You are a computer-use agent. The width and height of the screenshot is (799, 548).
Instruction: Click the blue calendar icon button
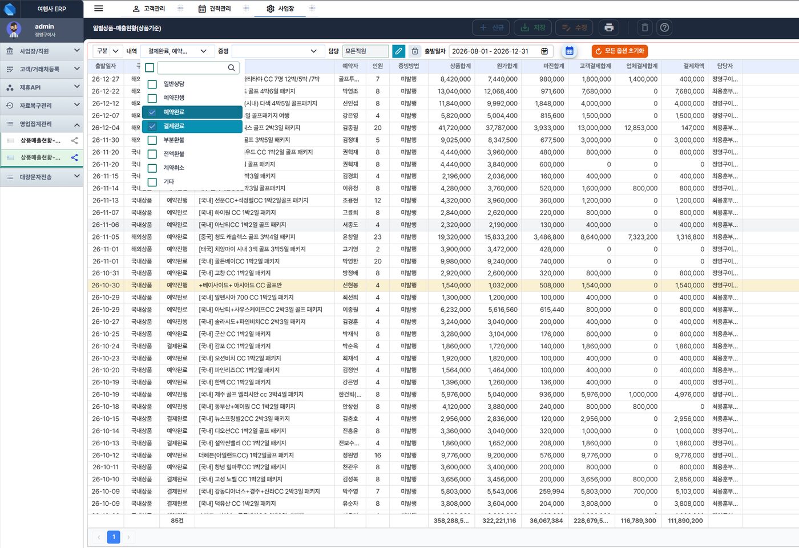(569, 51)
